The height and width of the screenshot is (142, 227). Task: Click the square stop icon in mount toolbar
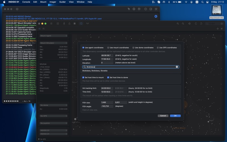75,24
